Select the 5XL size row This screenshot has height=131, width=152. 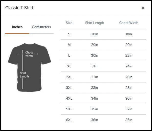[103, 109]
